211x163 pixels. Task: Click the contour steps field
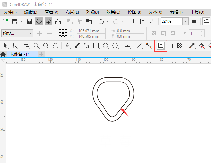(x=194, y=33)
